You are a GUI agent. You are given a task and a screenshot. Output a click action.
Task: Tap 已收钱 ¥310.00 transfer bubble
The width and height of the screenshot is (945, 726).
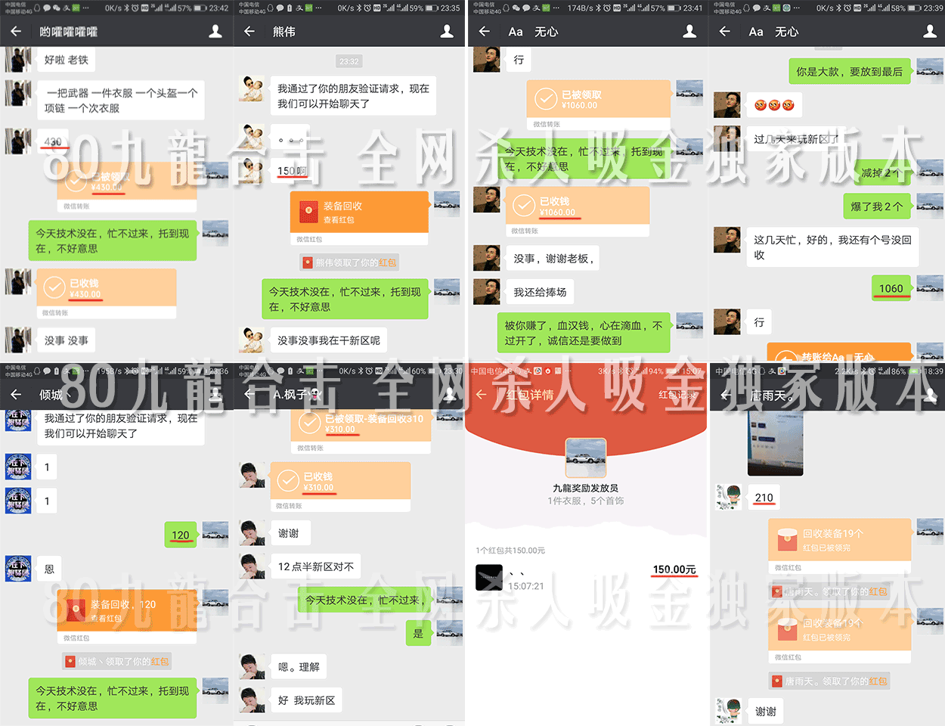340,482
